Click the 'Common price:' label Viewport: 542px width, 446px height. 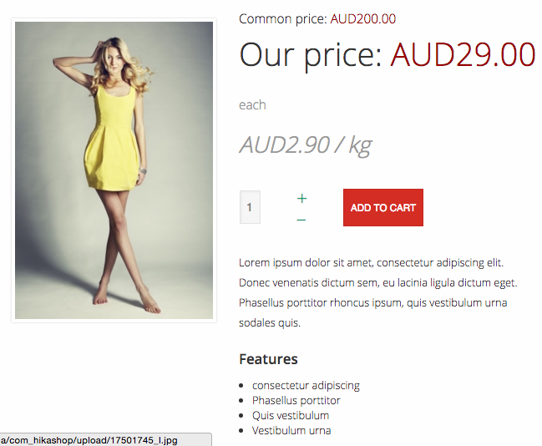click(283, 18)
